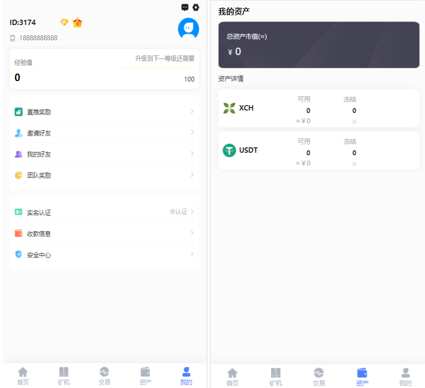
Task: Open the 收款信息 menu entry
Action: (104, 233)
